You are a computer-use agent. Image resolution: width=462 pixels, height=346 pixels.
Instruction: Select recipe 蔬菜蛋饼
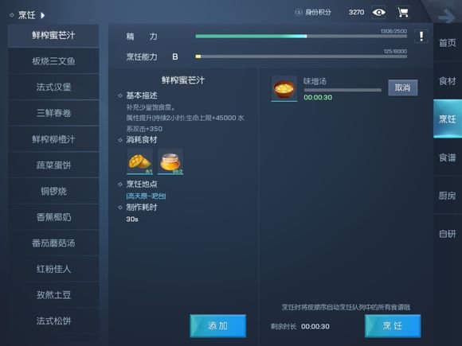[53, 165]
